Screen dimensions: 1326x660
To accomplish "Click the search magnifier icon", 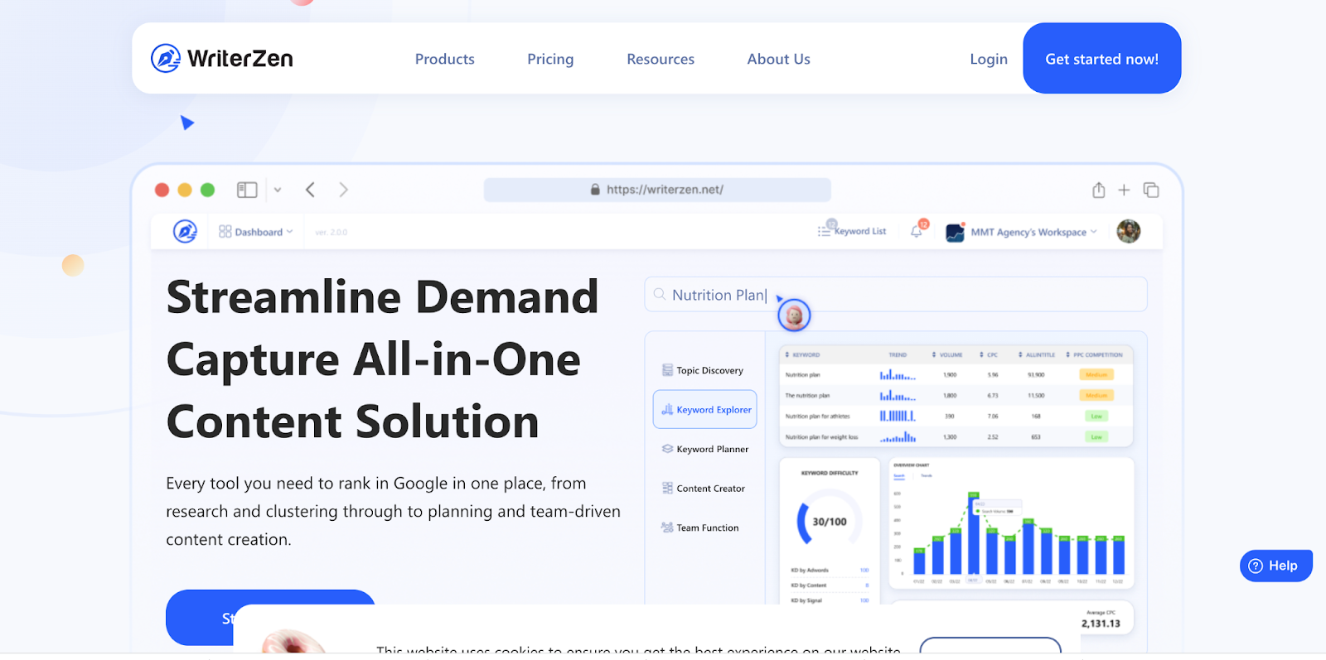I will [660, 294].
